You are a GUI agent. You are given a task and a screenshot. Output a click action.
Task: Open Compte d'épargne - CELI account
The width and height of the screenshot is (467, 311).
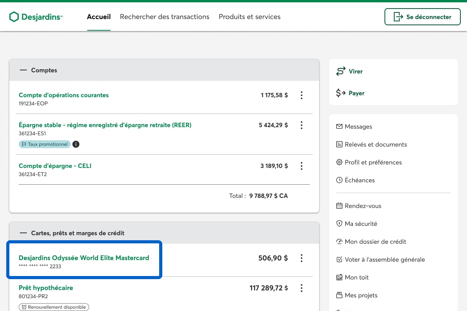tap(55, 166)
